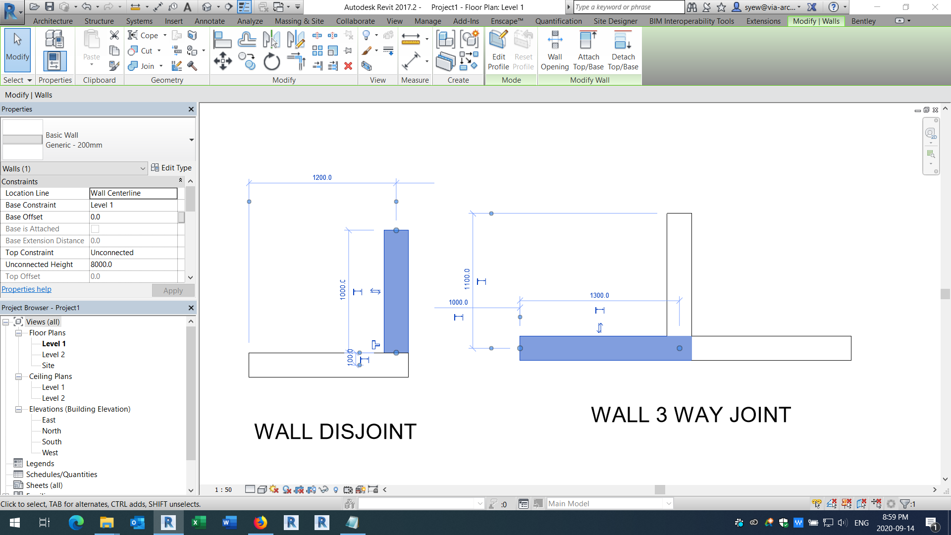The width and height of the screenshot is (951, 535).
Task: Select the Wall Opening tool
Action: click(555, 50)
